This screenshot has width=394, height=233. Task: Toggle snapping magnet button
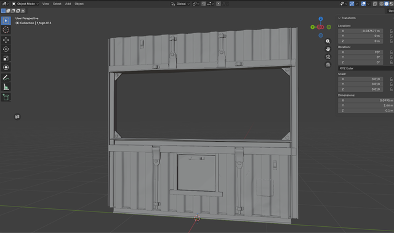click(x=204, y=4)
